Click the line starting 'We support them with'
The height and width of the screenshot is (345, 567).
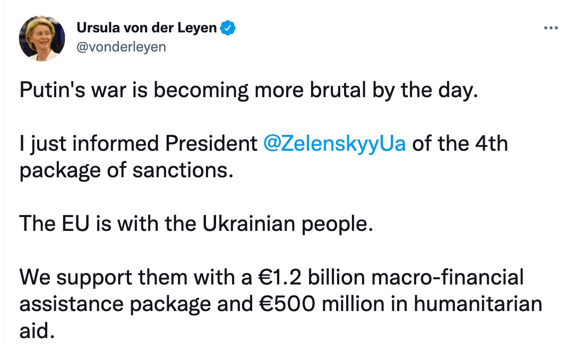272,278
